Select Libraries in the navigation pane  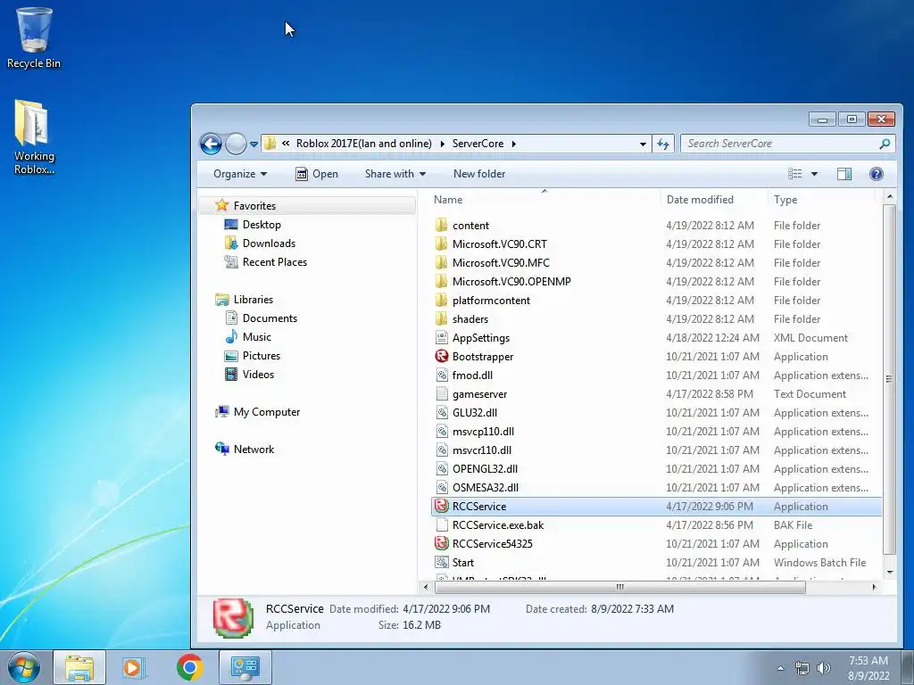pyautogui.click(x=253, y=300)
